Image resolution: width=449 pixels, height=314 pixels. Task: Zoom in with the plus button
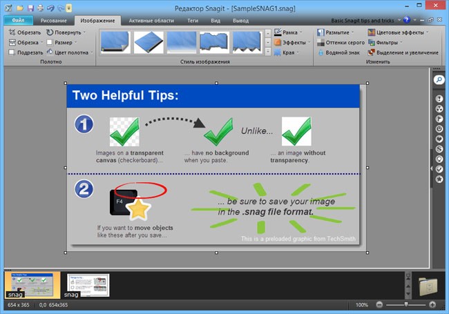coord(432,305)
